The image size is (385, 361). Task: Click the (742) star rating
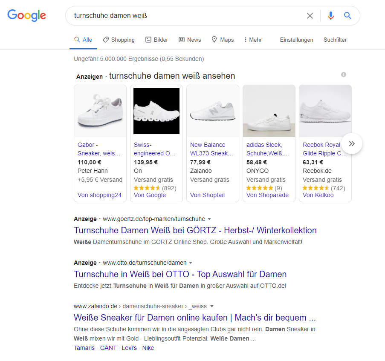(x=324, y=188)
